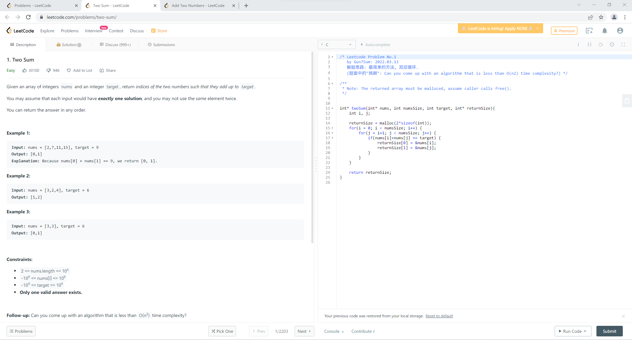Open the Submissions tab
The height and width of the screenshot is (340, 632).
pyautogui.click(x=161, y=45)
